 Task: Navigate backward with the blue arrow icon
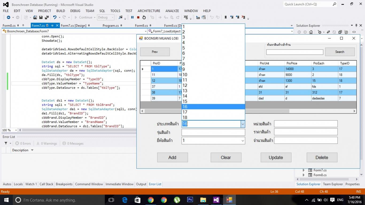coord(9,17)
